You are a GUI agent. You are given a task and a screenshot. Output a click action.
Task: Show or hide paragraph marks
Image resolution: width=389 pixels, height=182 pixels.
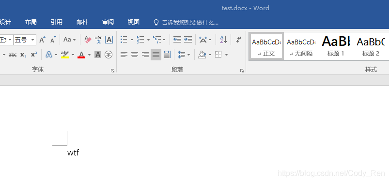point(238,40)
